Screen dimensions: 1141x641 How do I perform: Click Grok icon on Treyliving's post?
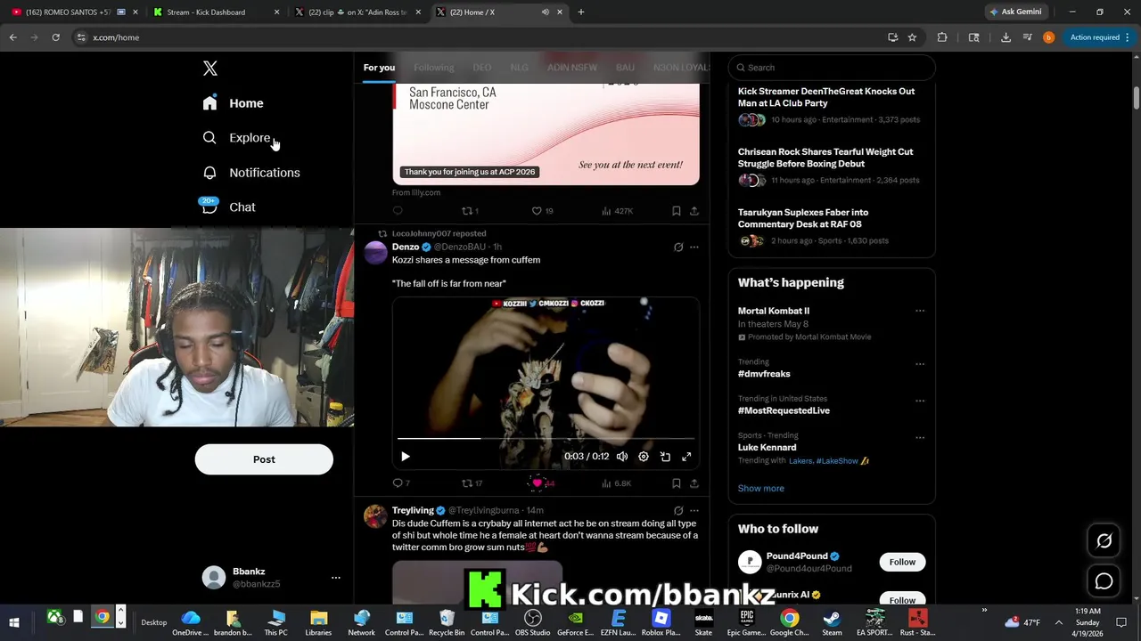click(x=678, y=511)
